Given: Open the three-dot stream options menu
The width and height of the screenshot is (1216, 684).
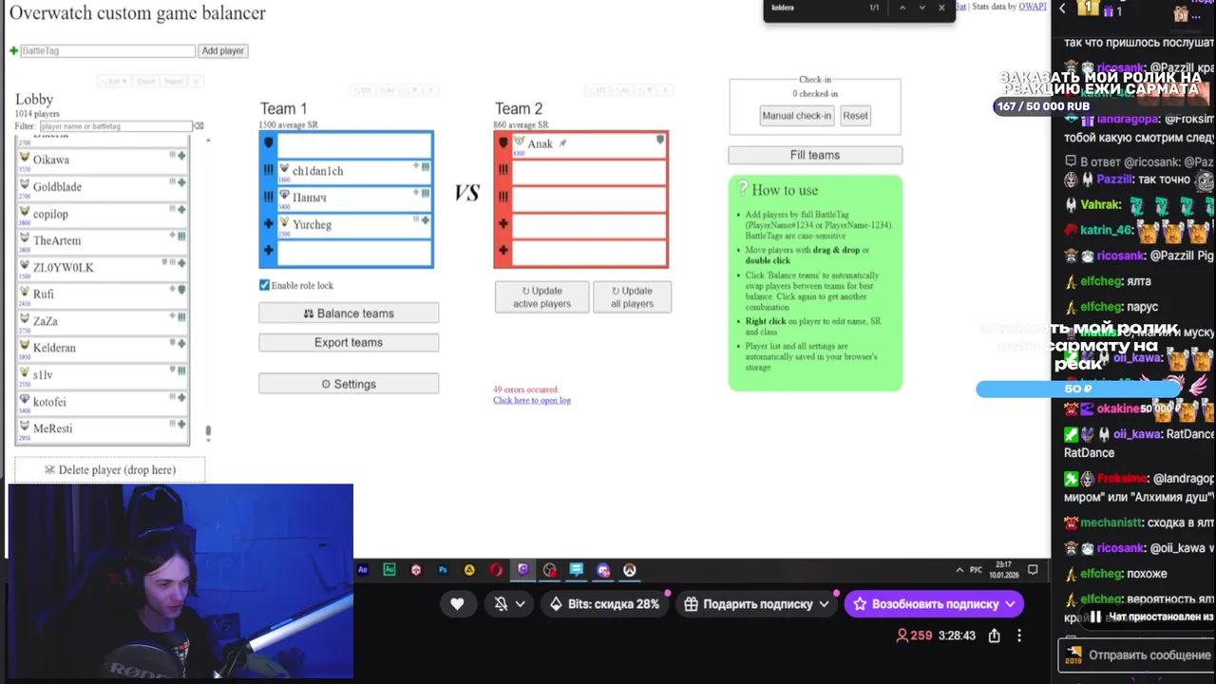Looking at the screenshot, I should tap(1019, 636).
